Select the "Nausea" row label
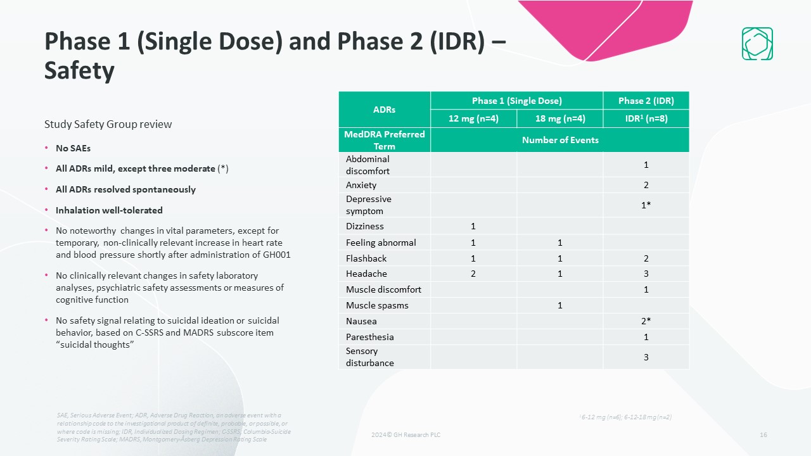Viewport: 811px width, 456px height. coord(361,321)
